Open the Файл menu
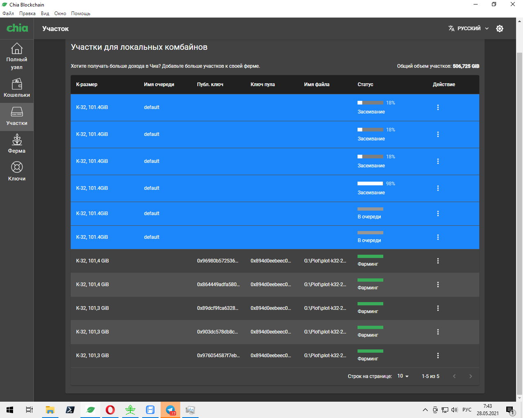Screen dimensions: 523x418 point(8,13)
